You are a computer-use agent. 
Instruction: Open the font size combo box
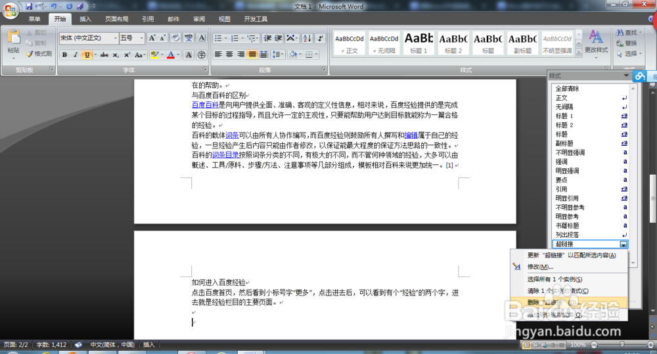click(132, 38)
